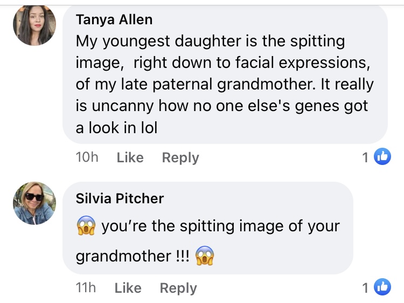Show the reaction count on Silvia's comment

(366, 288)
